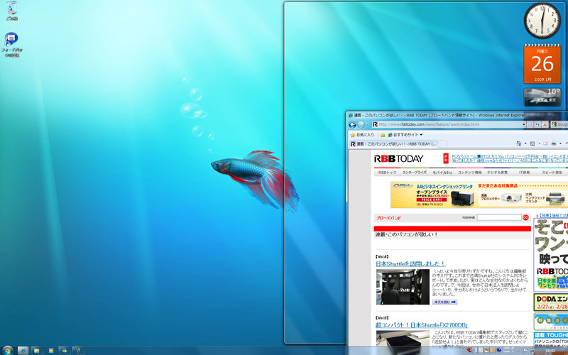Show hidden tray icons arrow

518,351
